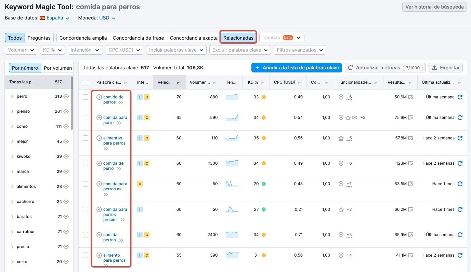Select the Concordancia amplia tab
The height and width of the screenshot is (272, 471).
point(83,38)
